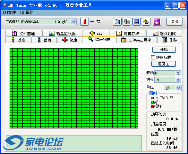Switch to 健康 tab

(x=70, y=40)
